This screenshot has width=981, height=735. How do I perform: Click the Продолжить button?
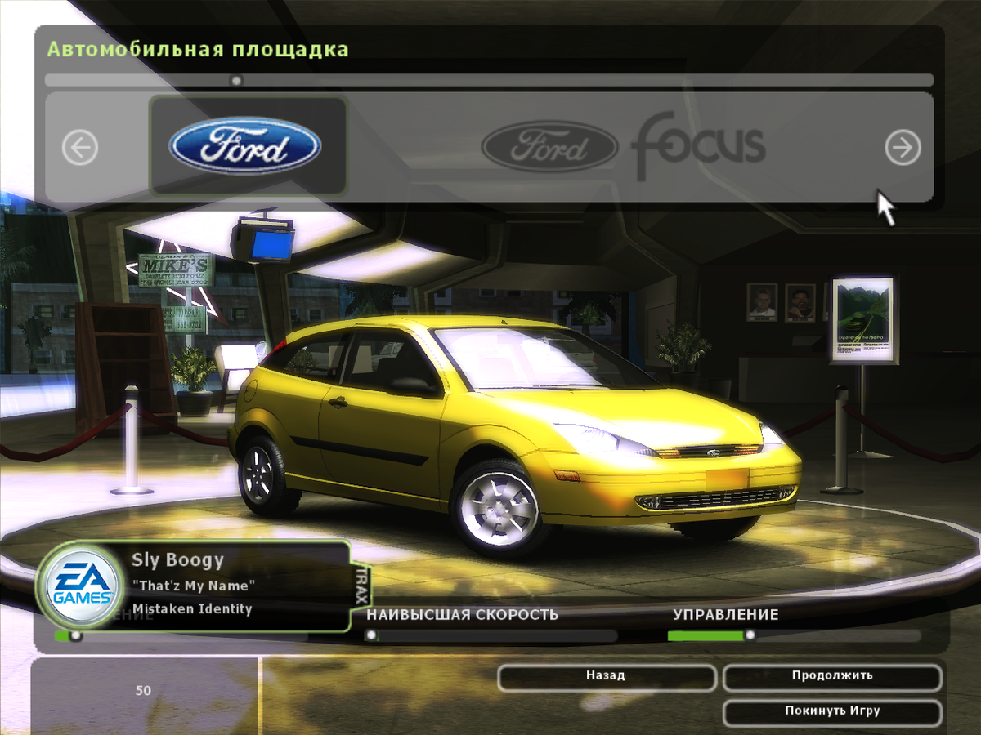(x=832, y=677)
